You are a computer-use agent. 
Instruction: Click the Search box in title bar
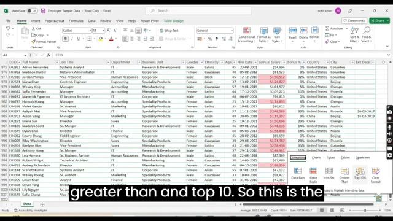(x=198, y=11)
